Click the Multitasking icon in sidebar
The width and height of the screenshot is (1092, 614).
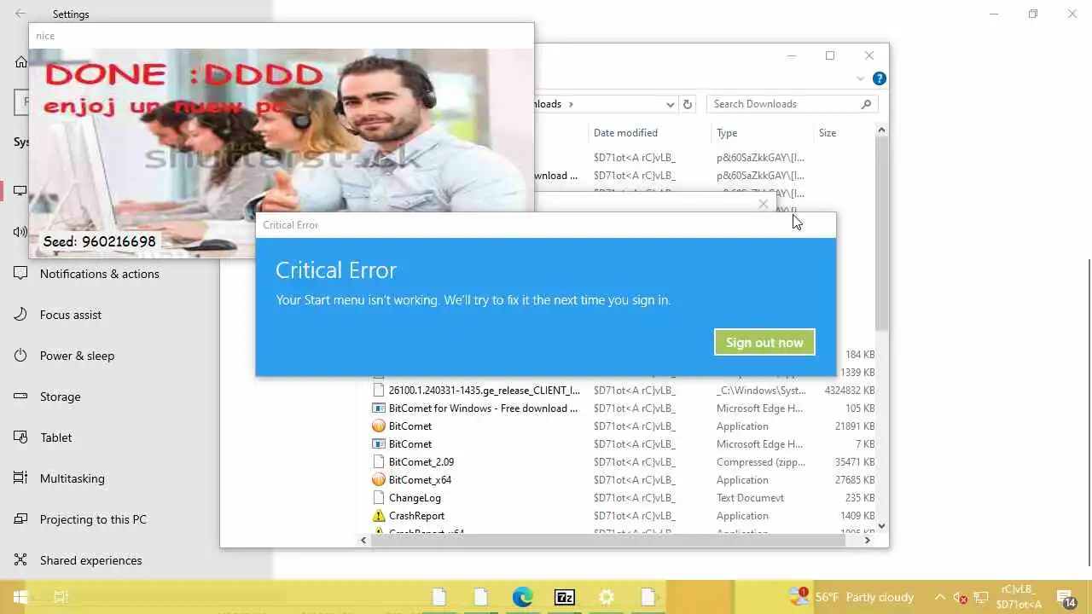20,478
